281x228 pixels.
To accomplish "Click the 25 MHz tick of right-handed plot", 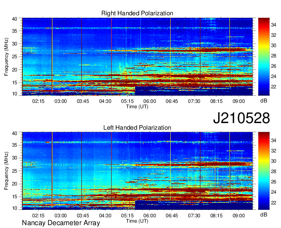I will coord(14,57).
